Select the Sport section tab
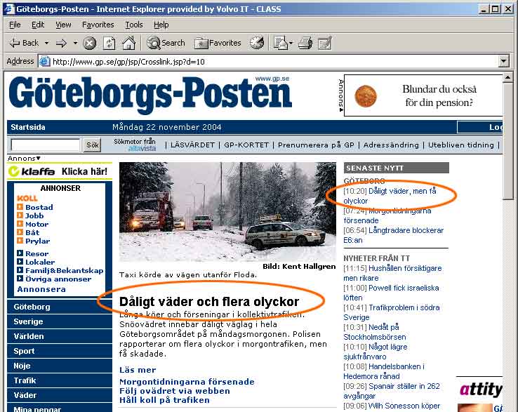 coord(60,351)
